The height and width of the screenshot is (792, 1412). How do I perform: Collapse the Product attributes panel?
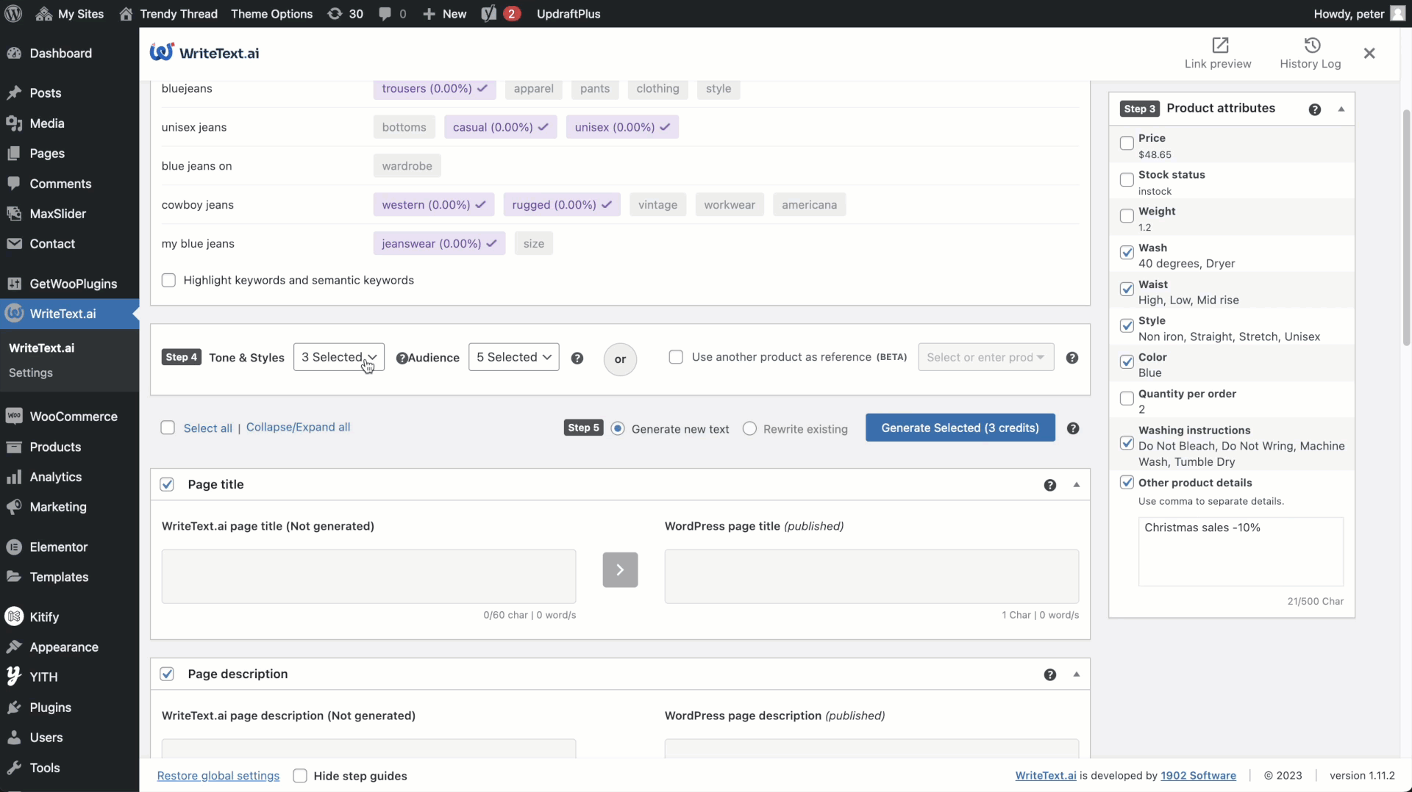[1341, 109]
